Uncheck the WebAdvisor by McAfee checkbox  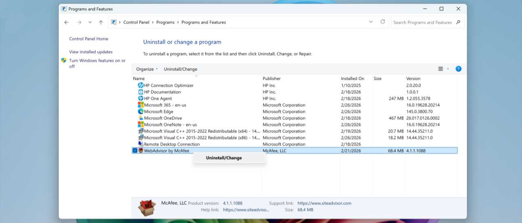135,151
